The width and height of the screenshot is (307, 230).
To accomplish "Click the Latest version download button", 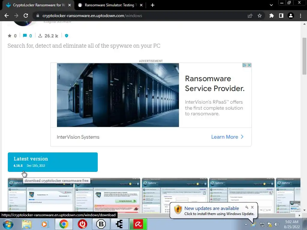I will 53,162.
